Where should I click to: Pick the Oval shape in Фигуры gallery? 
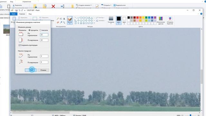81,18
